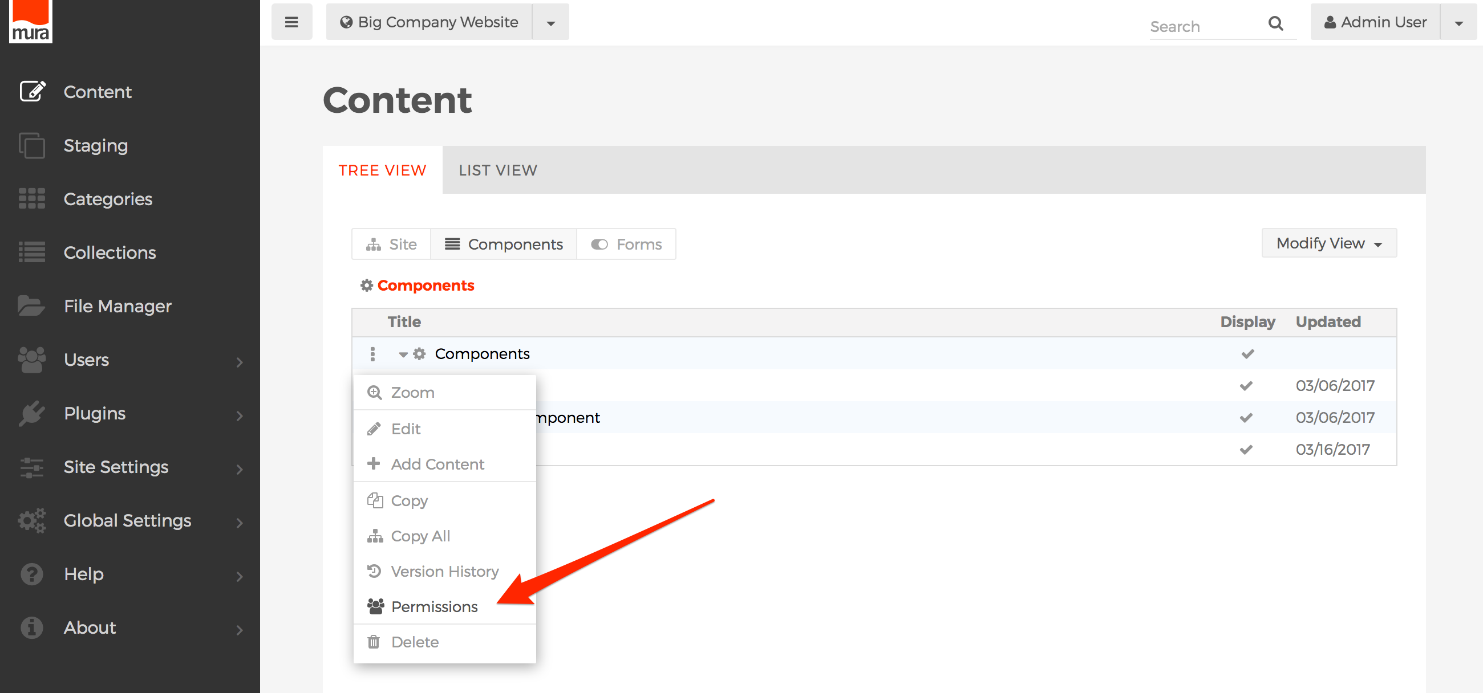Choose Version History in the context menu
1483x693 pixels.
point(444,571)
